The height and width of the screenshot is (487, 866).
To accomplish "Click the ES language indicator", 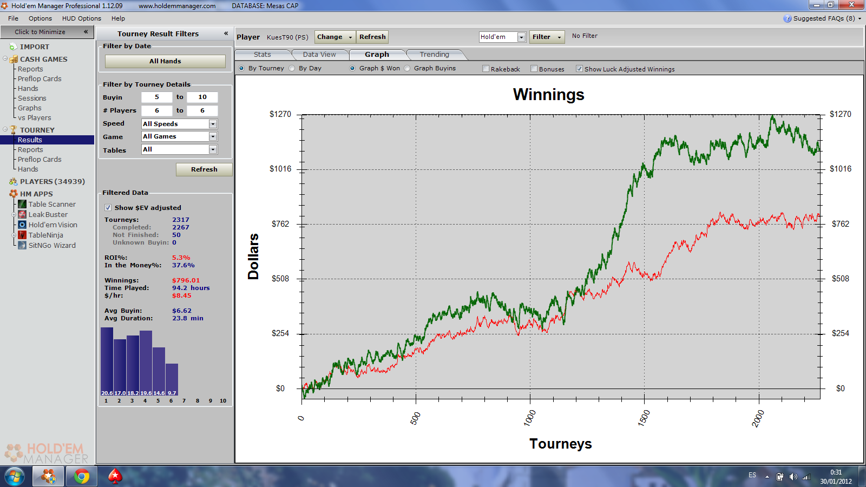I will tap(752, 475).
